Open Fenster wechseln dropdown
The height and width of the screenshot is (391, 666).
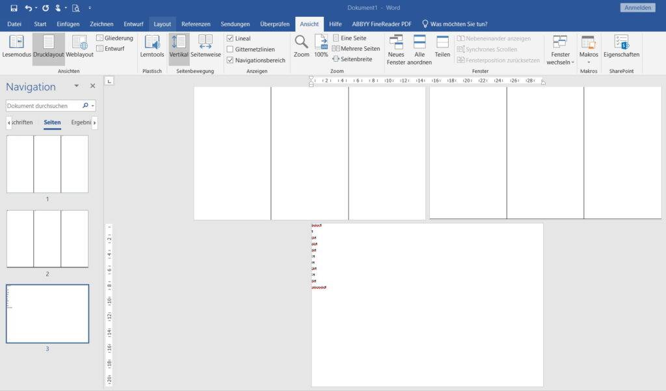pos(560,50)
